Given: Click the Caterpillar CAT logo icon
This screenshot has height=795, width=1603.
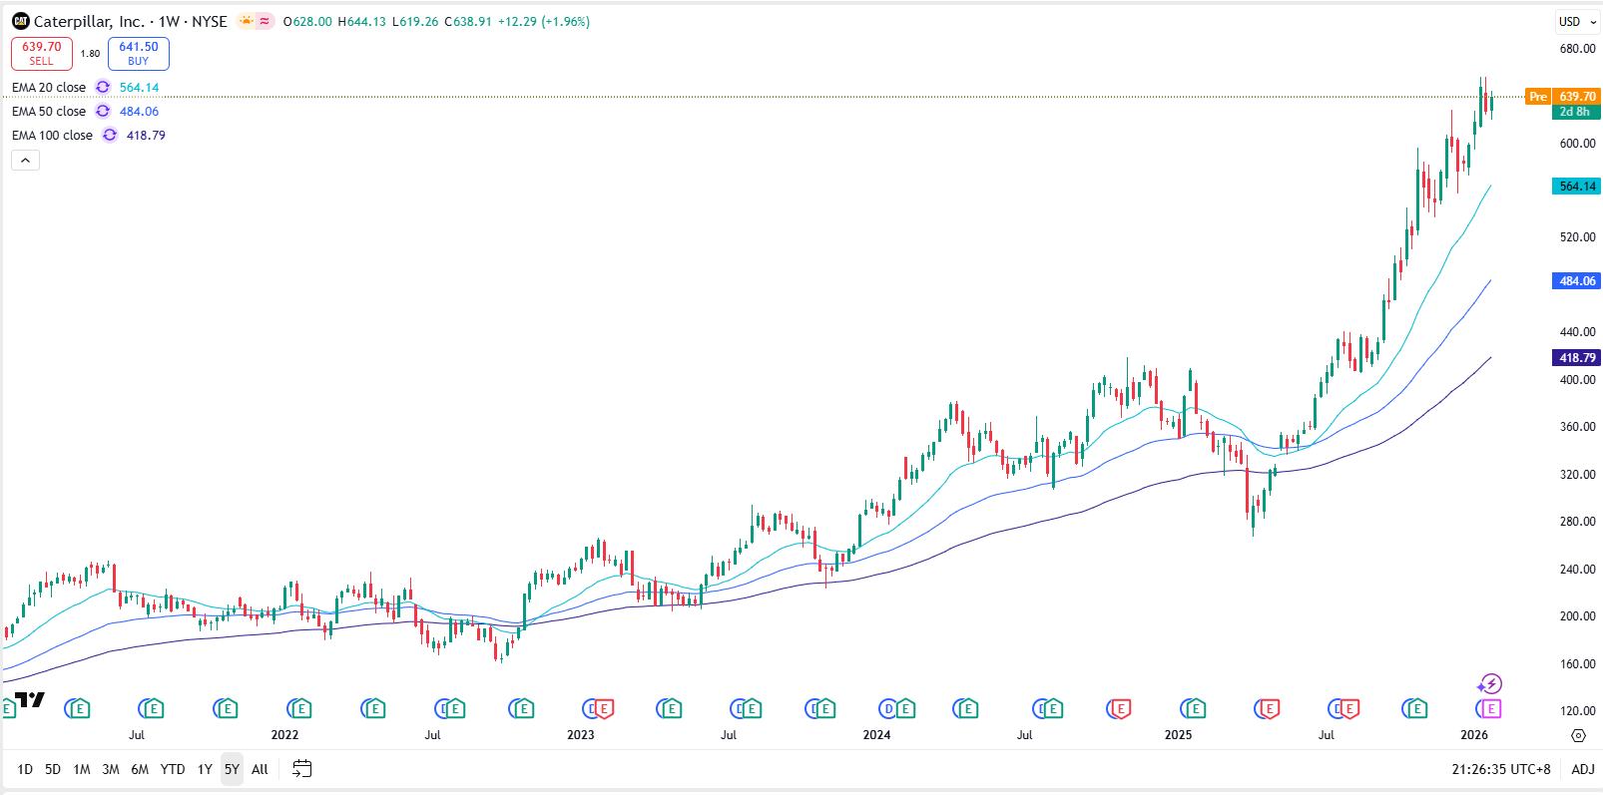Looking at the screenshot, I should (x=20, y=21).
